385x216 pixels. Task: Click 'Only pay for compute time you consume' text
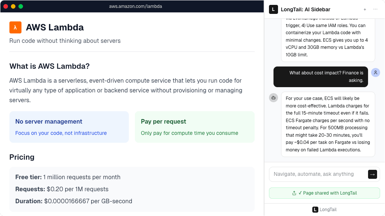189,133
